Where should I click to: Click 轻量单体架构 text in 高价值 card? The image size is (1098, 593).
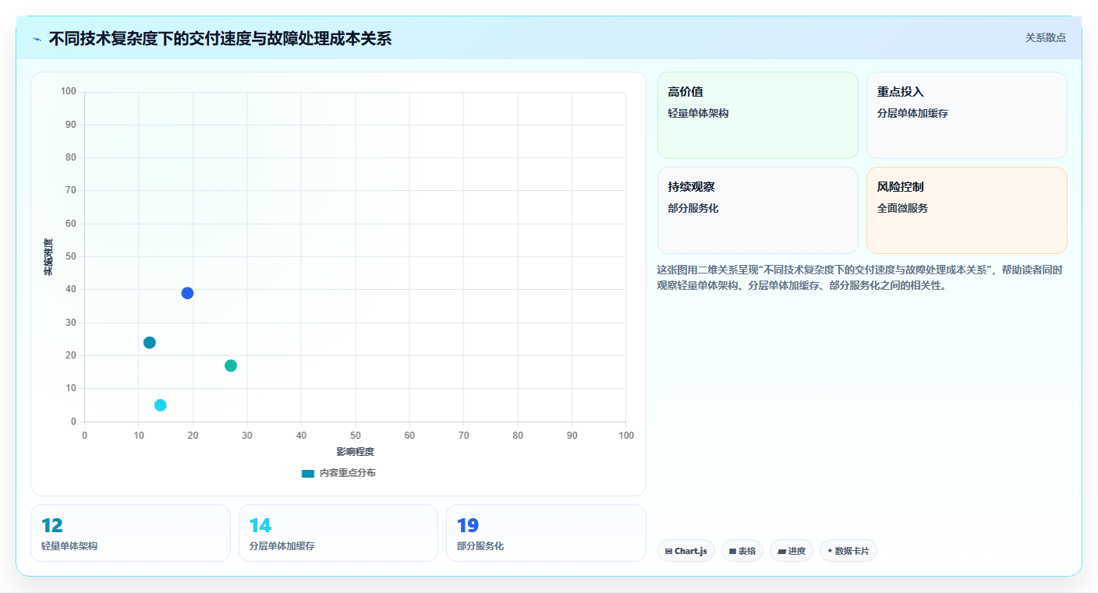pos(698,113)
